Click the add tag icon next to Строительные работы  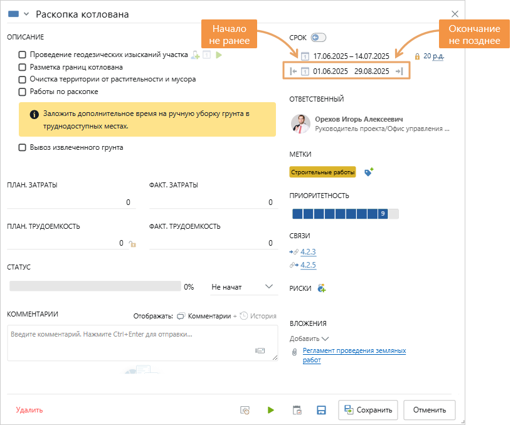point(369,172)
